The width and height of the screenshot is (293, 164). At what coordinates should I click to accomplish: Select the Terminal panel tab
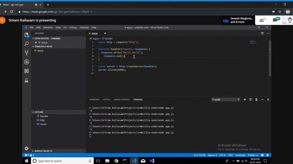click(x=138, y=100)
